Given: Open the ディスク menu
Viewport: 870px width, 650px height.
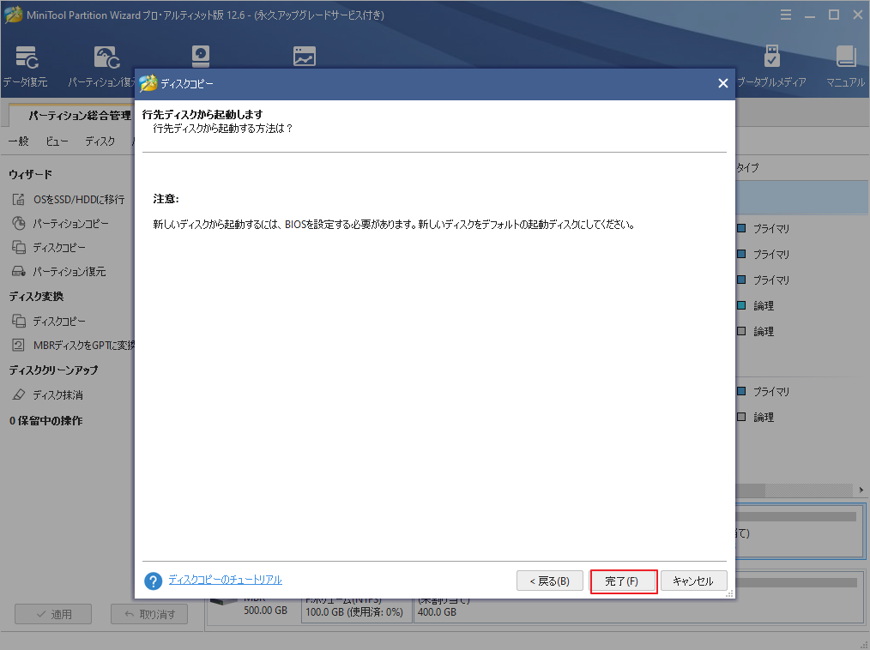Looking at the screenshot, I should [x=100, y=141].
